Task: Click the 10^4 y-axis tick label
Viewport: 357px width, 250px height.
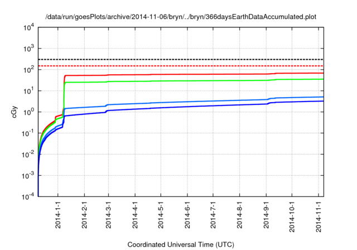Action: pos(29,27)
